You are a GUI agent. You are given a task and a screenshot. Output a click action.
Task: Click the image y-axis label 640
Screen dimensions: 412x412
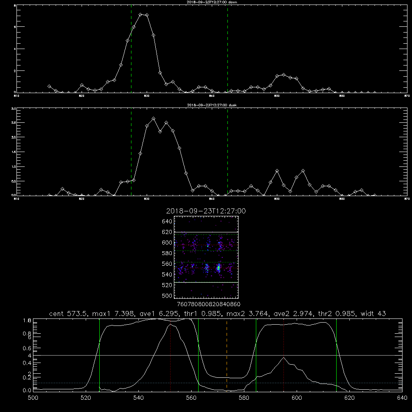167,222
